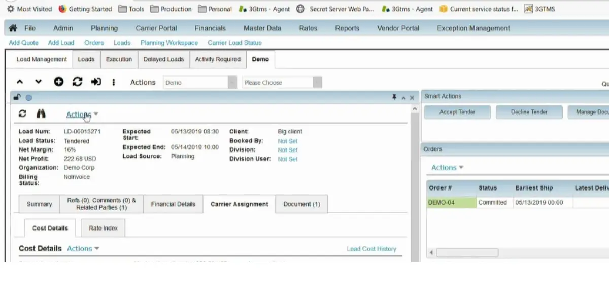This screenshot has width=609, height=304.
Task: Switch to the Load Management tab
Action: tap(42, 59)
